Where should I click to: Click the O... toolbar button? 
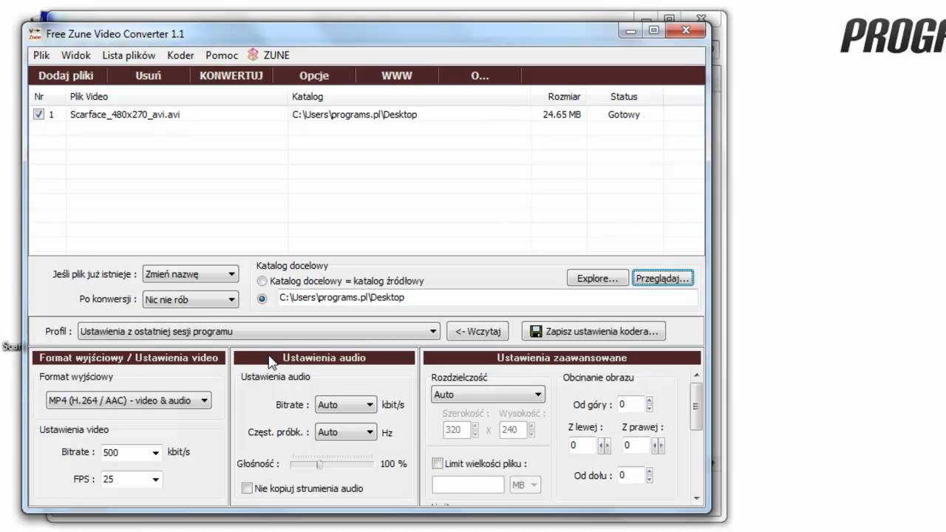tap(480, 75)
